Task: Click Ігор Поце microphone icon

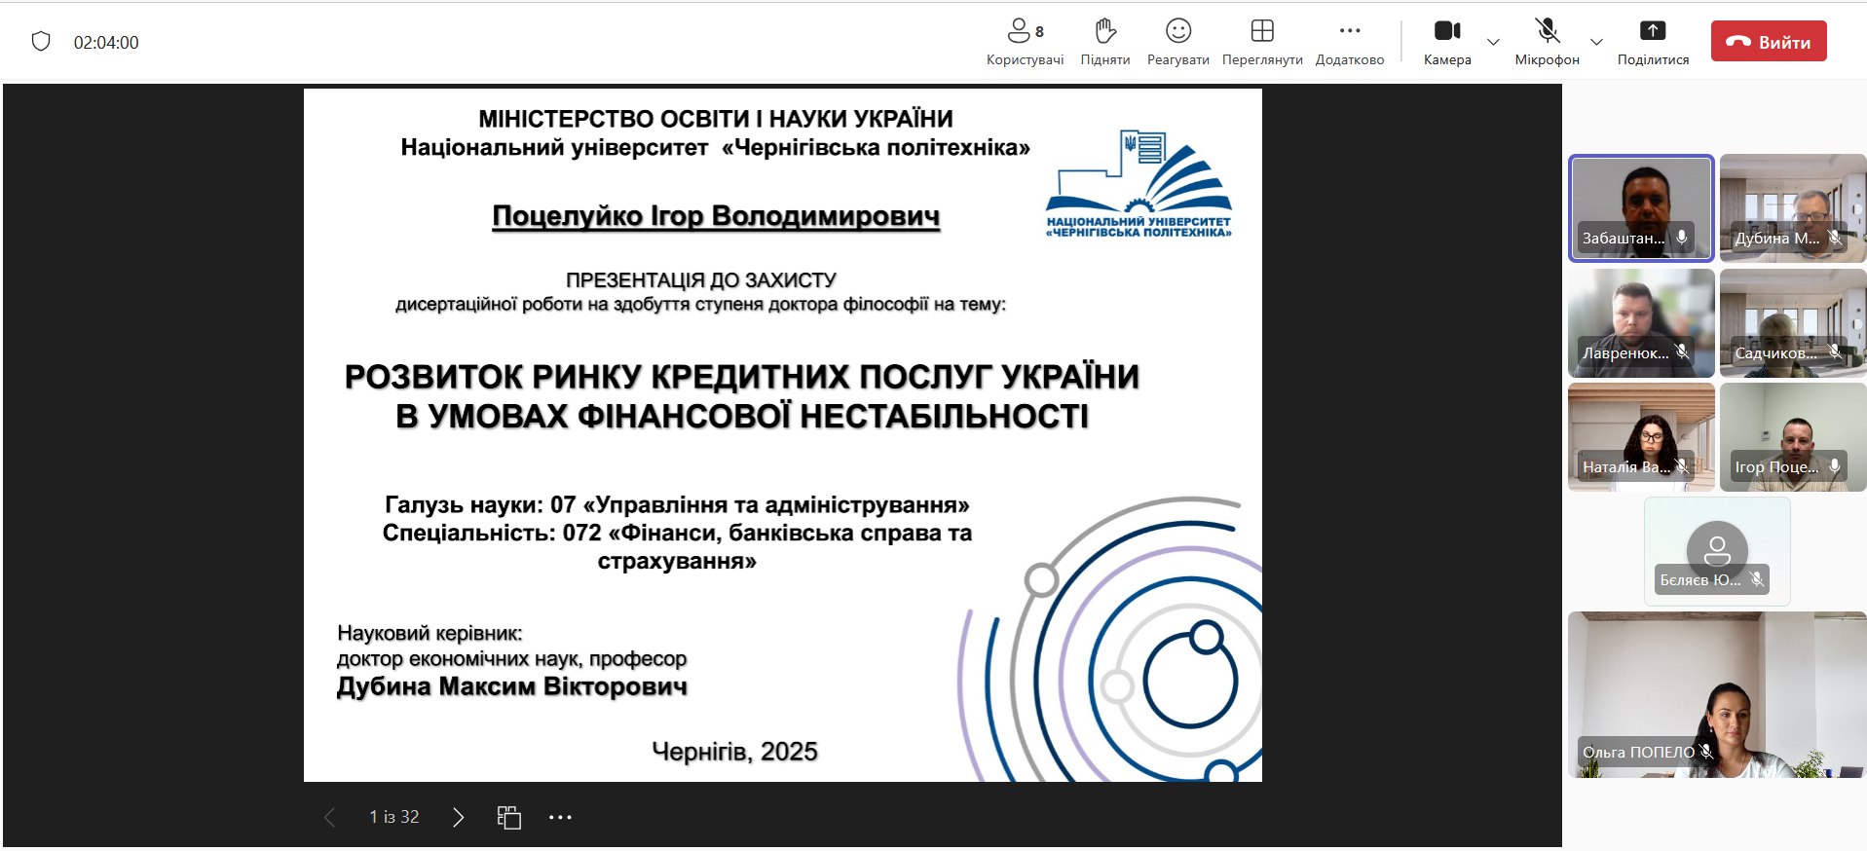Action: pos(1835,466)
